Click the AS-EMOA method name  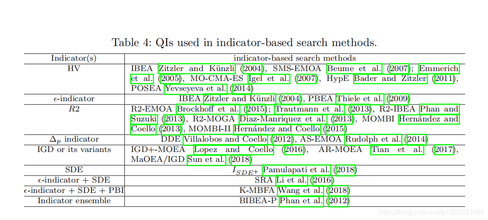pos(321,139)
